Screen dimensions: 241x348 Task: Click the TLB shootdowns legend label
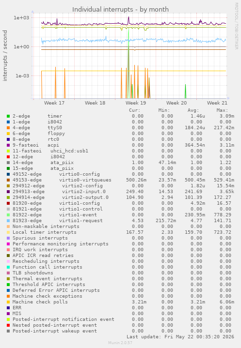coord(33,273)
